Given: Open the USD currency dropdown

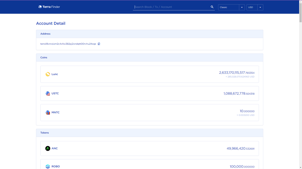Looking at the screenshot, I should point(255,7).
